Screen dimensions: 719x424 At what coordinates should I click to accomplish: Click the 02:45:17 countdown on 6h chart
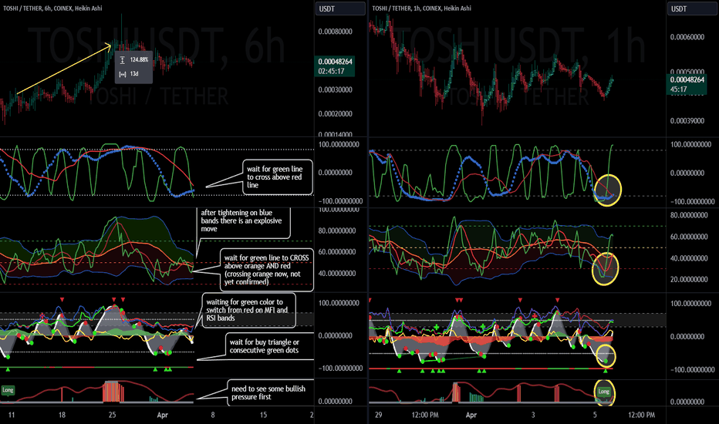click(x=331, y=71)
